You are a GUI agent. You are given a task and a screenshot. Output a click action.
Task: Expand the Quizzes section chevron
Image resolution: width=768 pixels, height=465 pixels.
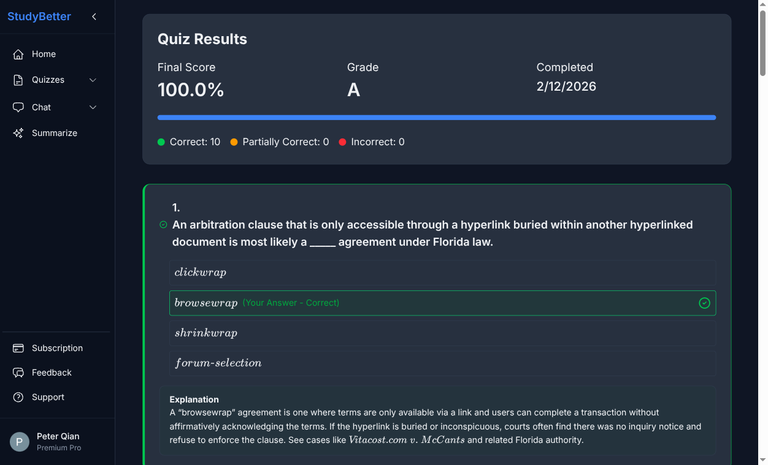click(93, 80)
